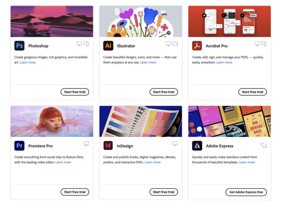Click the InDesign Id app icon

pos(108,146)
